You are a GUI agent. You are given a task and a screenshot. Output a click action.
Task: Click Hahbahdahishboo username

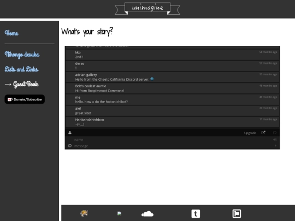tap(90, 120)
